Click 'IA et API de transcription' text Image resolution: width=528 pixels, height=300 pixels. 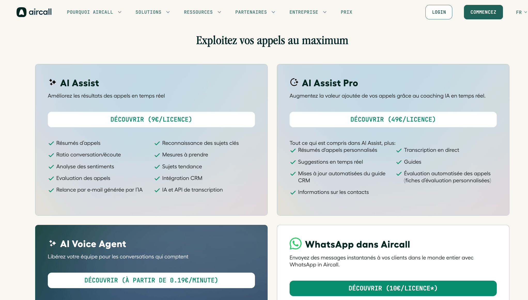click(x=192, y=190)
